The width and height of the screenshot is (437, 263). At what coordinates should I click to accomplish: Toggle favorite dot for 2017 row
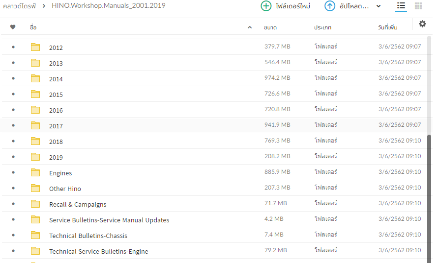[x=13, y=125]
